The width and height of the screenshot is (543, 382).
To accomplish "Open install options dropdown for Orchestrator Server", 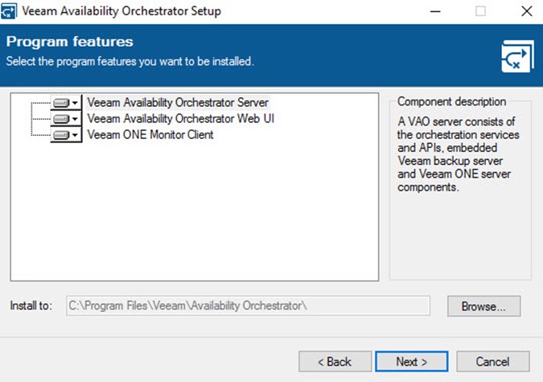I will 75,103.
